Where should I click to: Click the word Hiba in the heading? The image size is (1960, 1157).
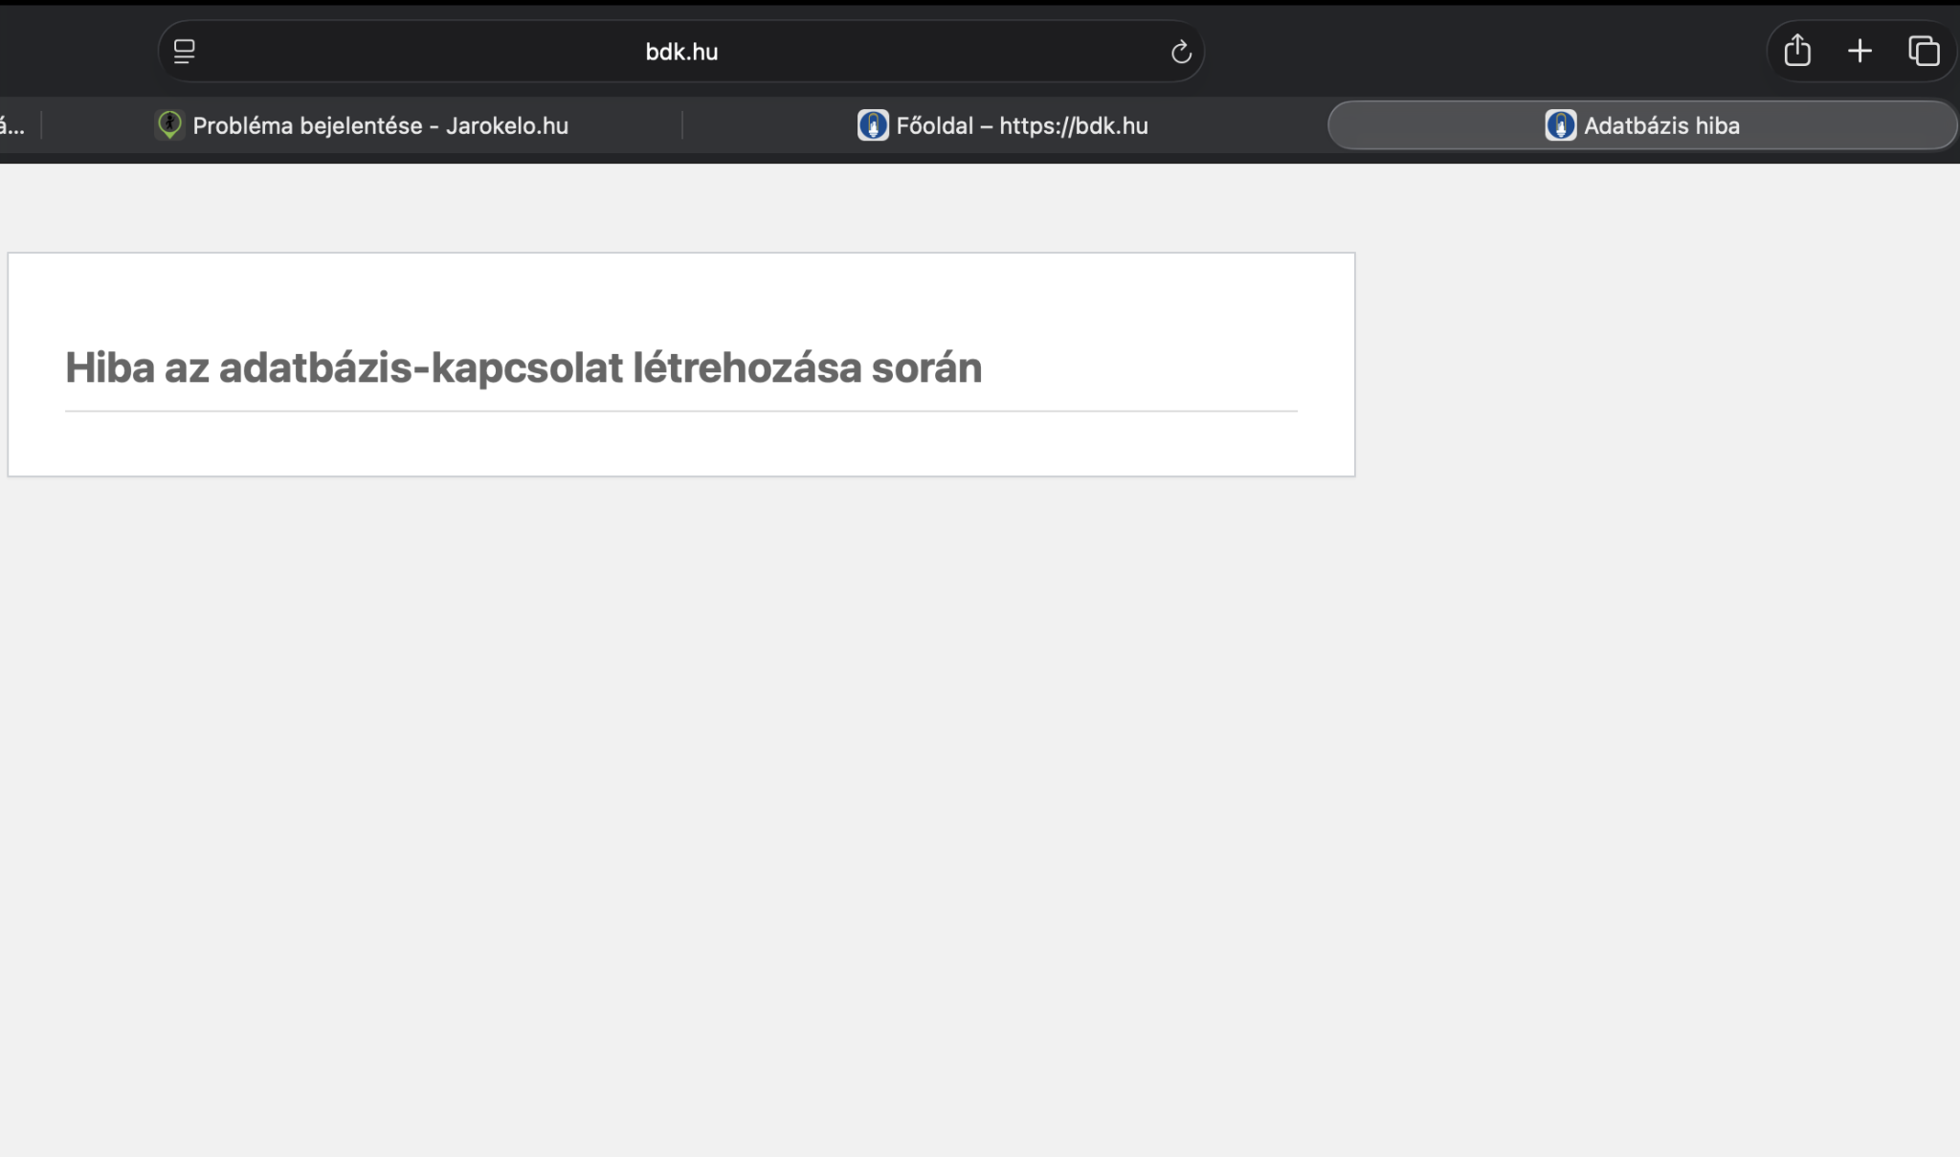click(109, 368)
